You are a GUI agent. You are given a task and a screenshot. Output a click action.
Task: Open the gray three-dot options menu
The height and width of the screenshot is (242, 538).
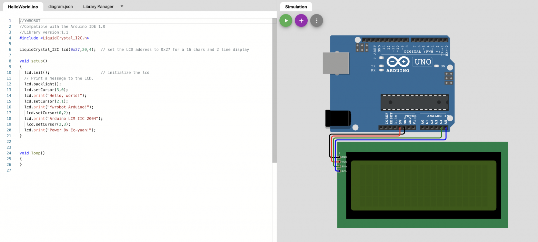pyautogui.click(x=317, y=21)
